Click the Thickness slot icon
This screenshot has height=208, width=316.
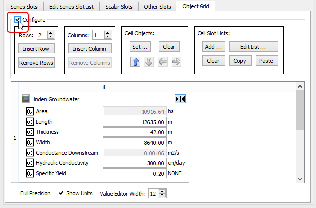tap(30, 132)
